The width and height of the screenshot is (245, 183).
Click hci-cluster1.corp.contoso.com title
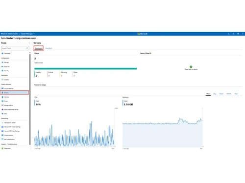tap(19, 38)
